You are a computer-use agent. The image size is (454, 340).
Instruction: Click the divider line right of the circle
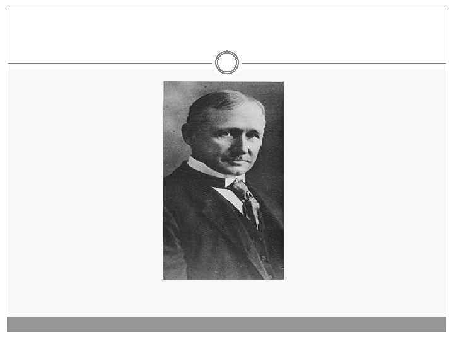pos(344,63)
